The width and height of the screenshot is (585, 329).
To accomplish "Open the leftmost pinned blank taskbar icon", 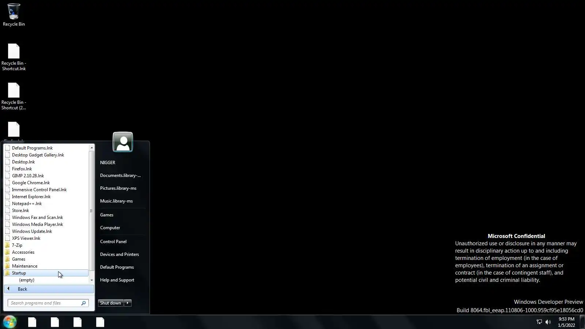I will click(x=32, y=322).
